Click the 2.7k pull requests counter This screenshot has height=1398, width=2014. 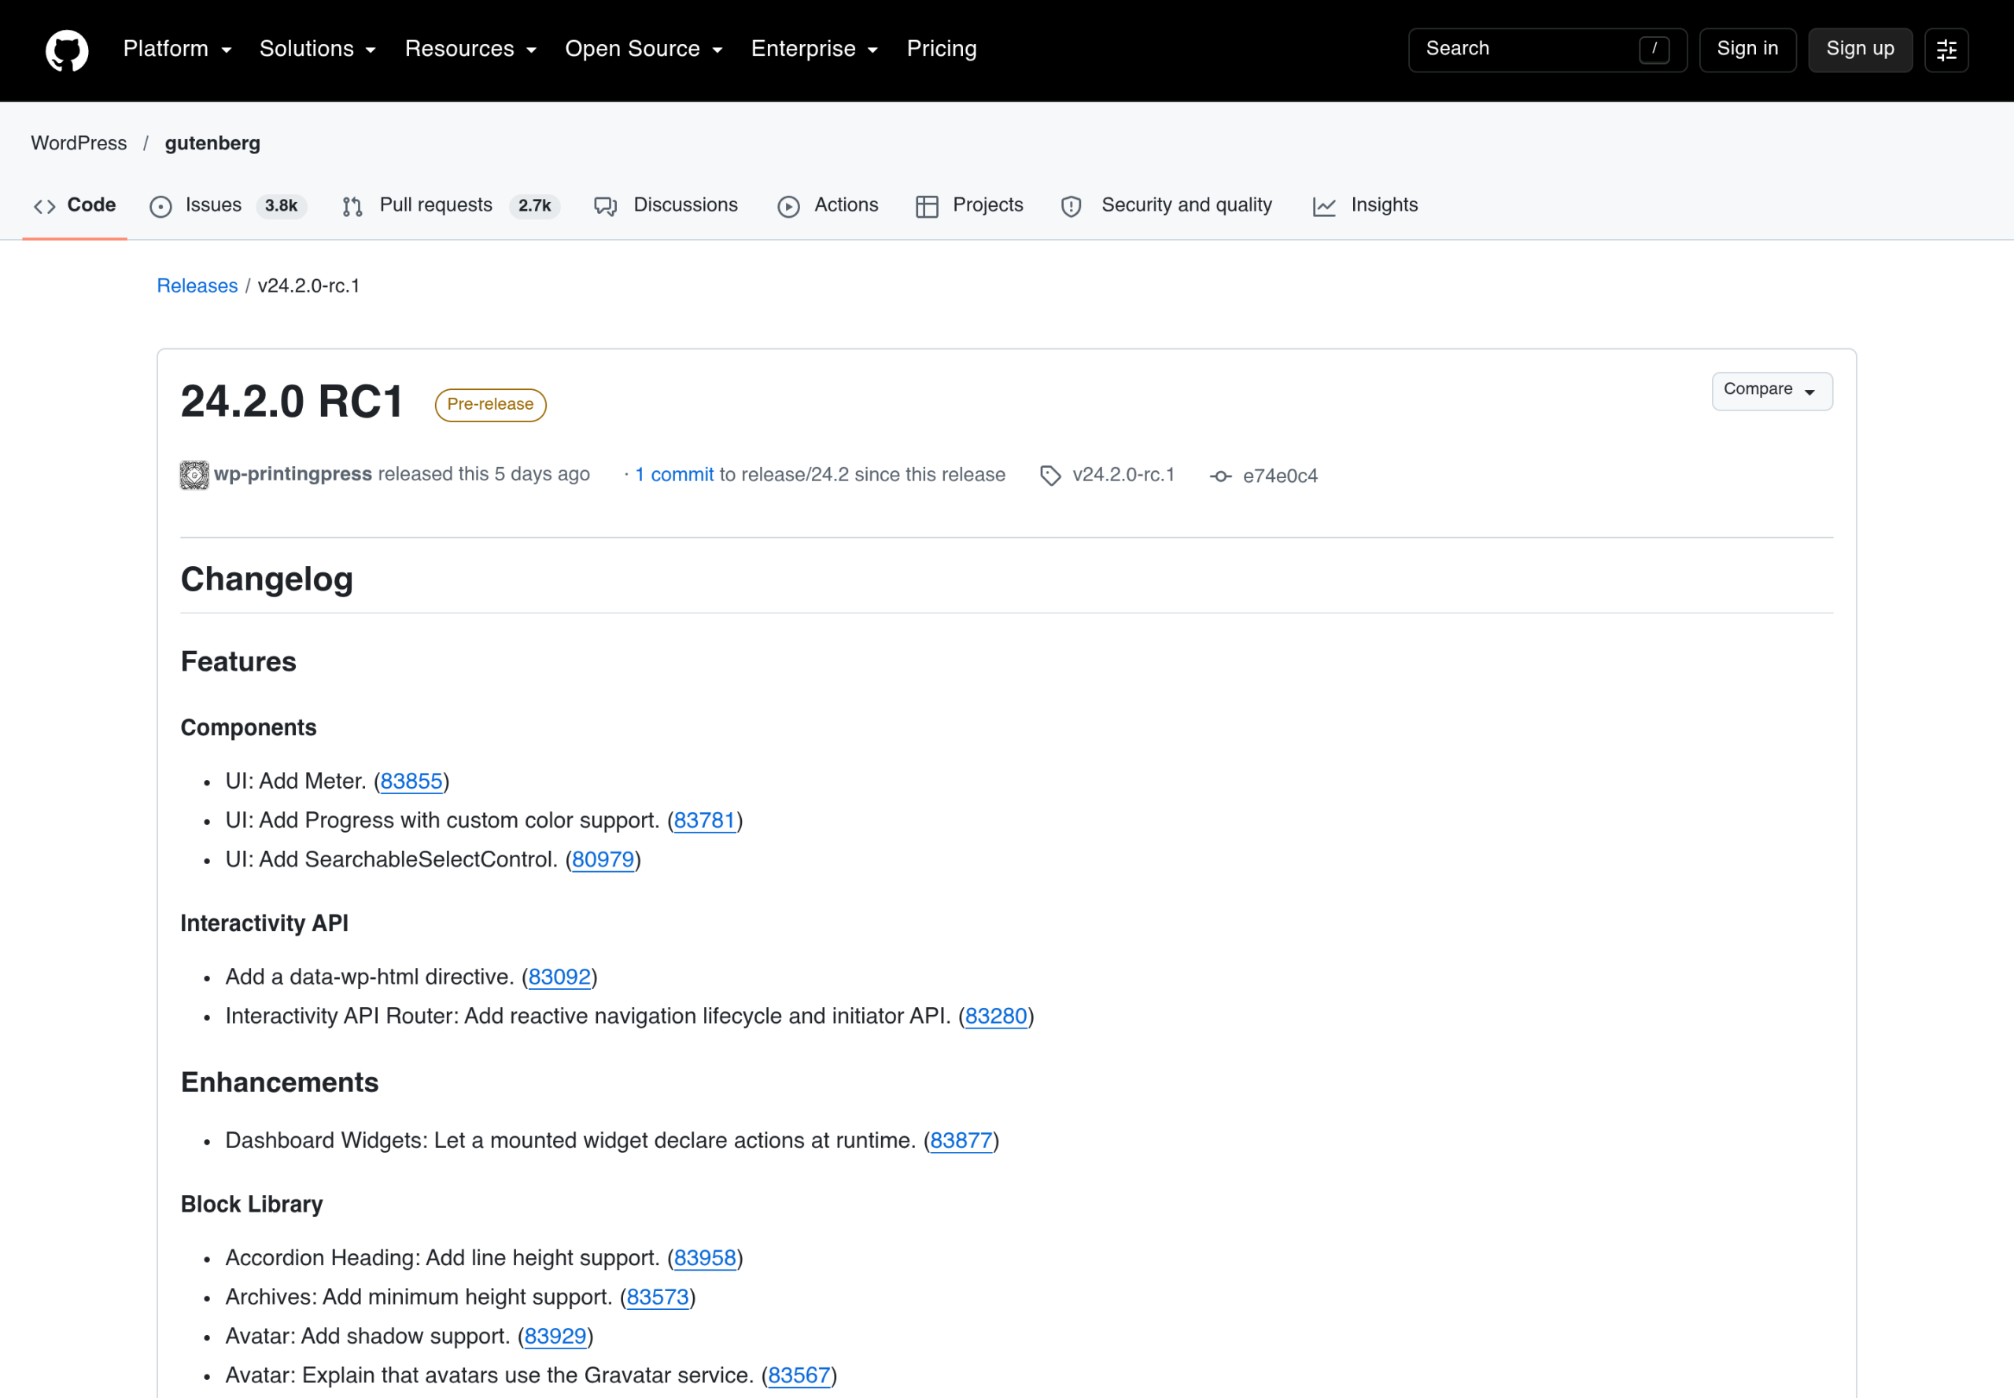[533, 206]
